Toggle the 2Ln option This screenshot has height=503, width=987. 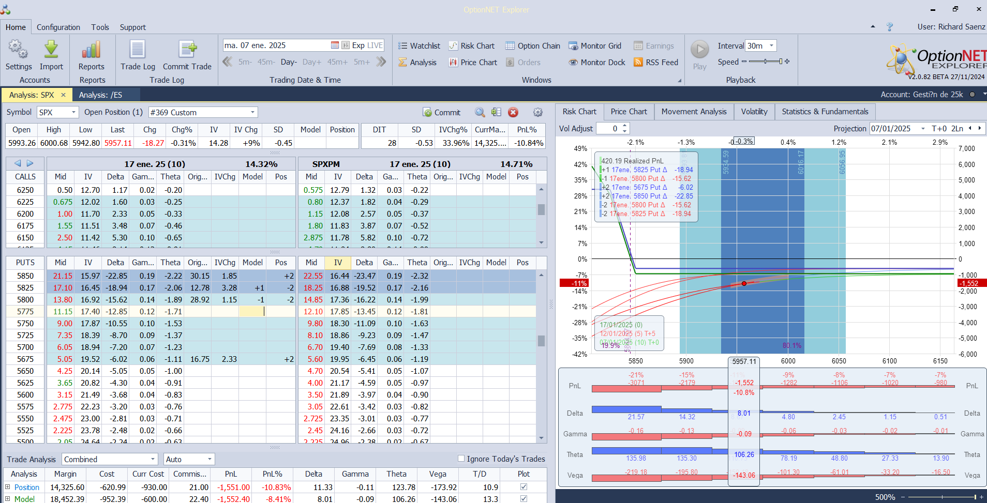pos(957,129)
